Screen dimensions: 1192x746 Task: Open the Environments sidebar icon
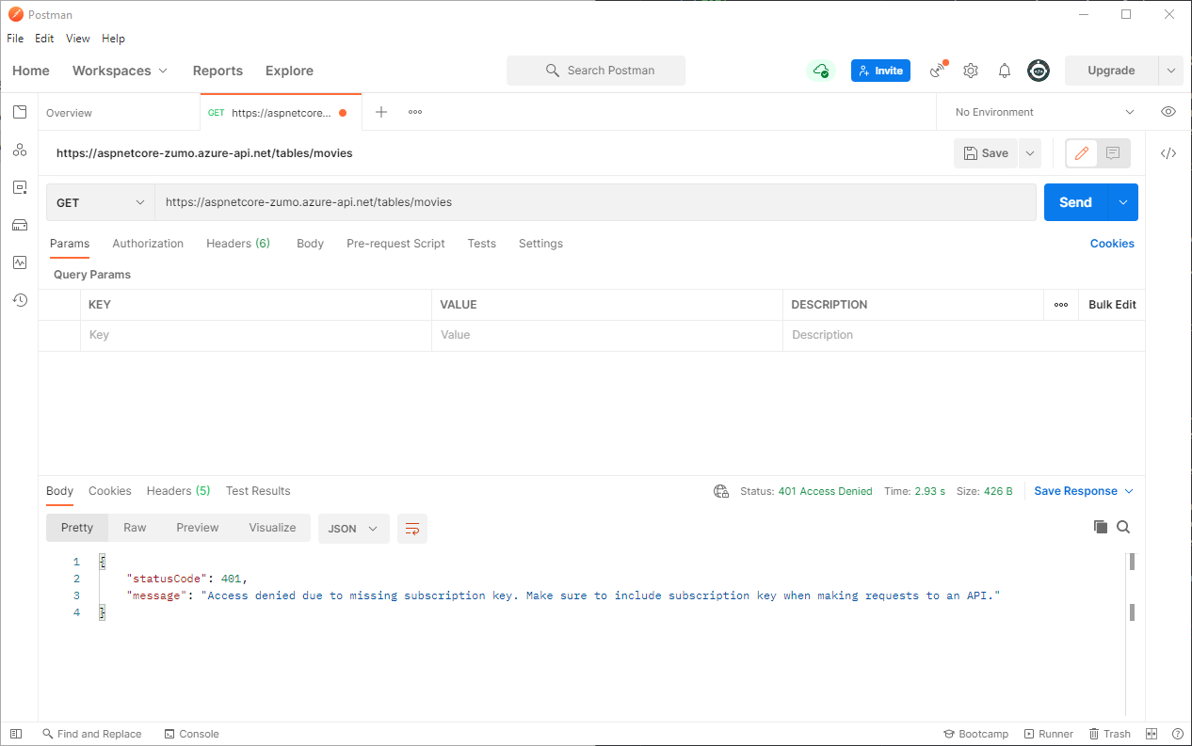[20, 187]
